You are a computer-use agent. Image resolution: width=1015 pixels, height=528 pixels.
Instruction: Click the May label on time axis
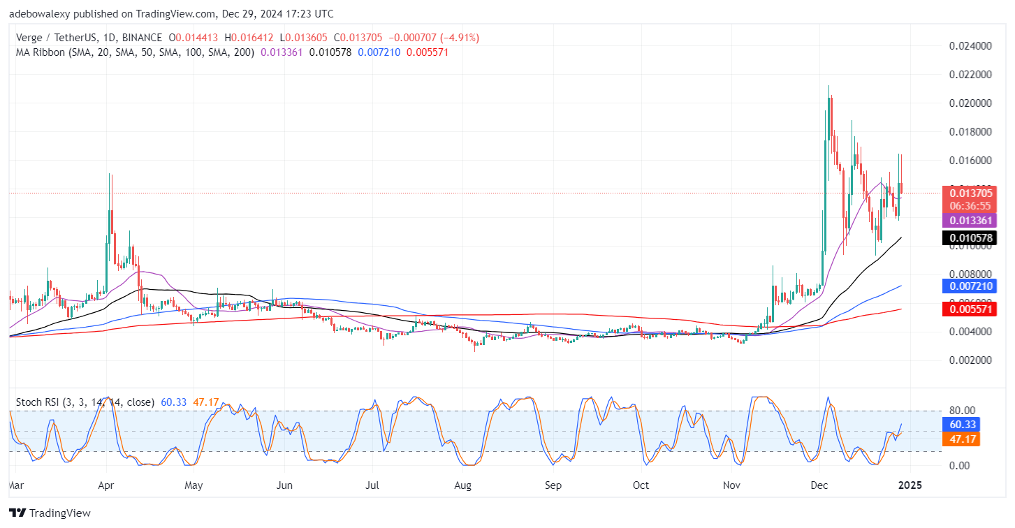click(x=194, y=484)
